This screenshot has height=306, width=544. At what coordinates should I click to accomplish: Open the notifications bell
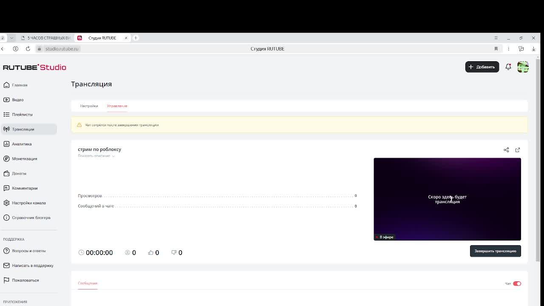pos(508,67)
